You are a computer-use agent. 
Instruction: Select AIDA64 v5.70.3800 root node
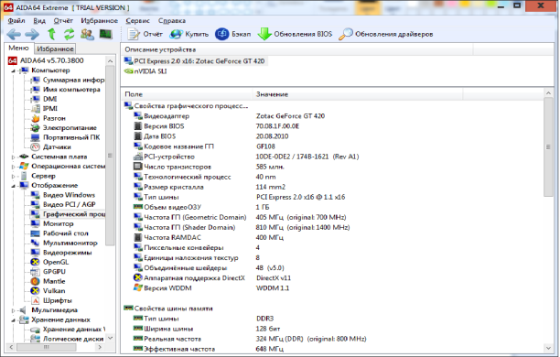[x=52, y=60]
